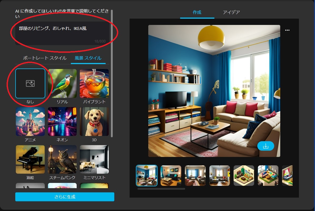Open the 作成 tab
This screenshot has width=315, height=211.
(197, 12)
